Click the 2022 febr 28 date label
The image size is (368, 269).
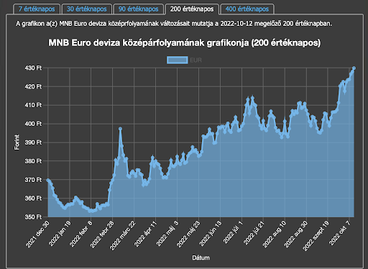click(102, 234)
